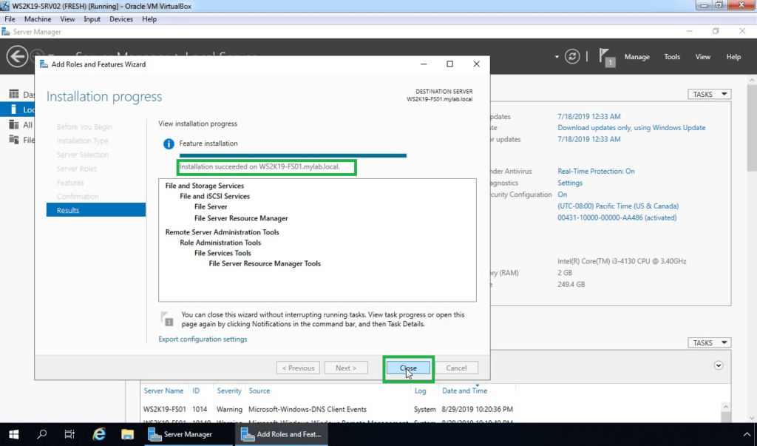Viewport: 757px width, 446px height.
Task: Open the Notifications flag icon
Action: [x=606, y=57]
